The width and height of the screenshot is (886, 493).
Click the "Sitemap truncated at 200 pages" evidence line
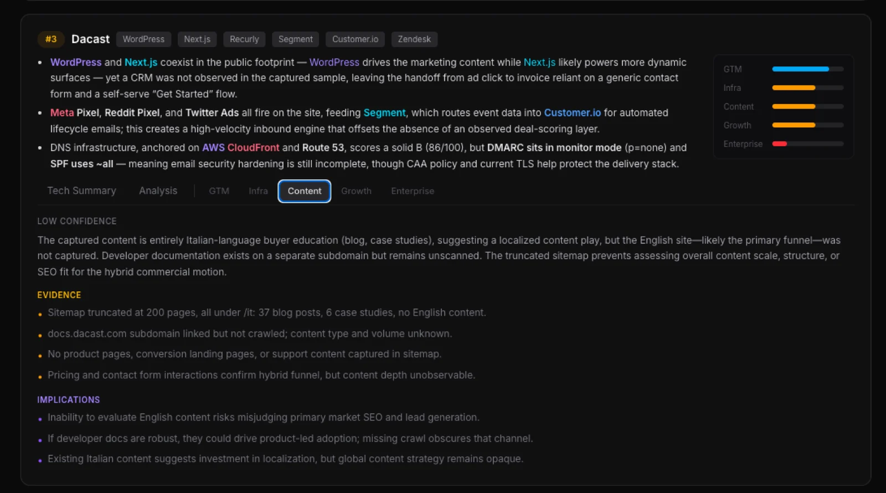tap(267, 312)
